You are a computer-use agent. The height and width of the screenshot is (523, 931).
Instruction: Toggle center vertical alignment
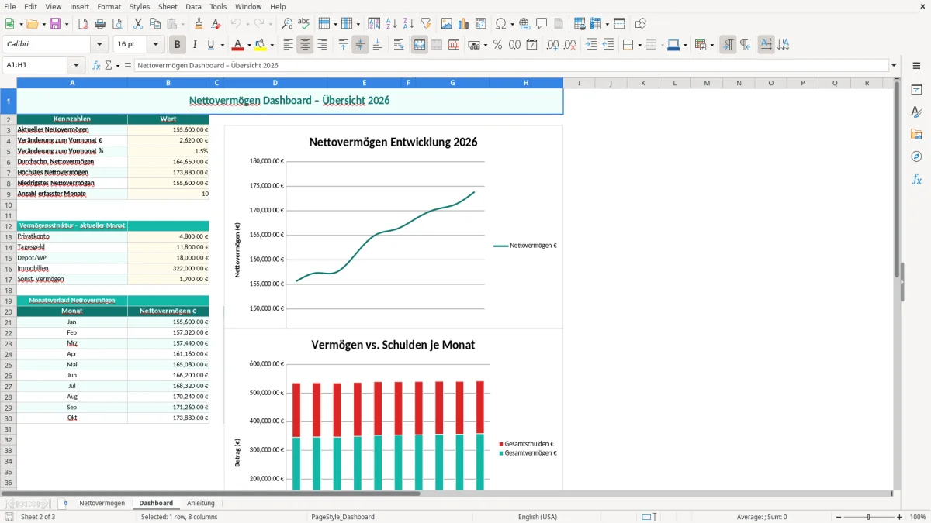click(x=360, y=45)
